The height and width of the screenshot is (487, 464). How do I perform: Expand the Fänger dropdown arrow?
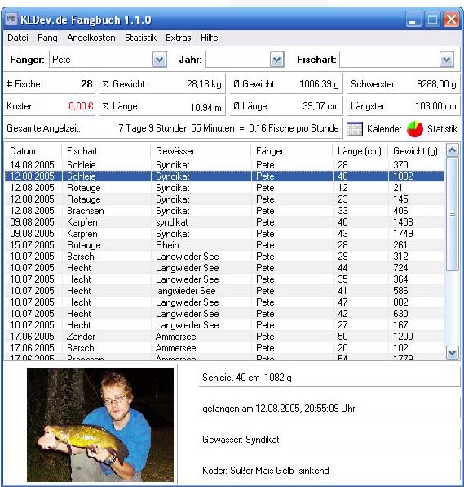[x=159, y=60]
